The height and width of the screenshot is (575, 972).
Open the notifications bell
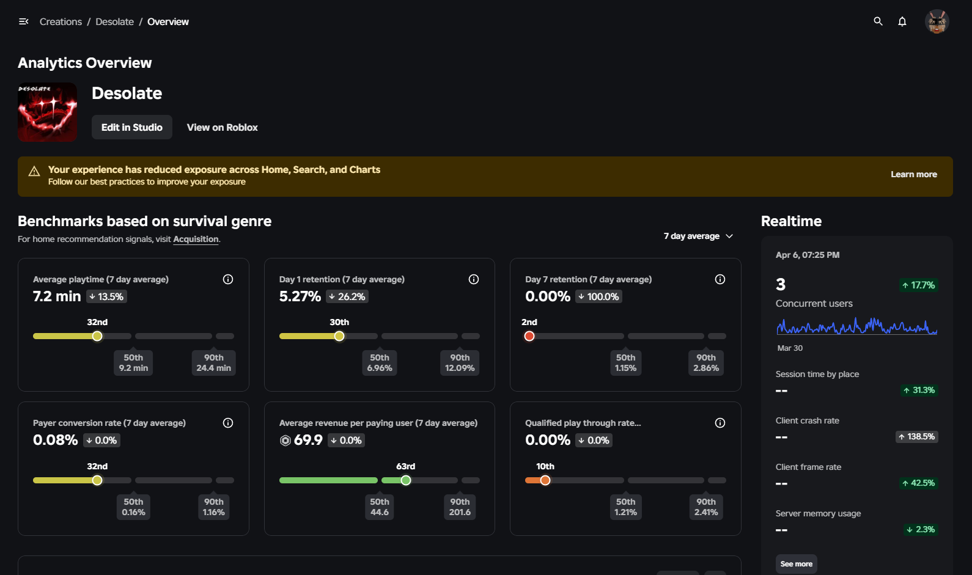pos(902,21)
